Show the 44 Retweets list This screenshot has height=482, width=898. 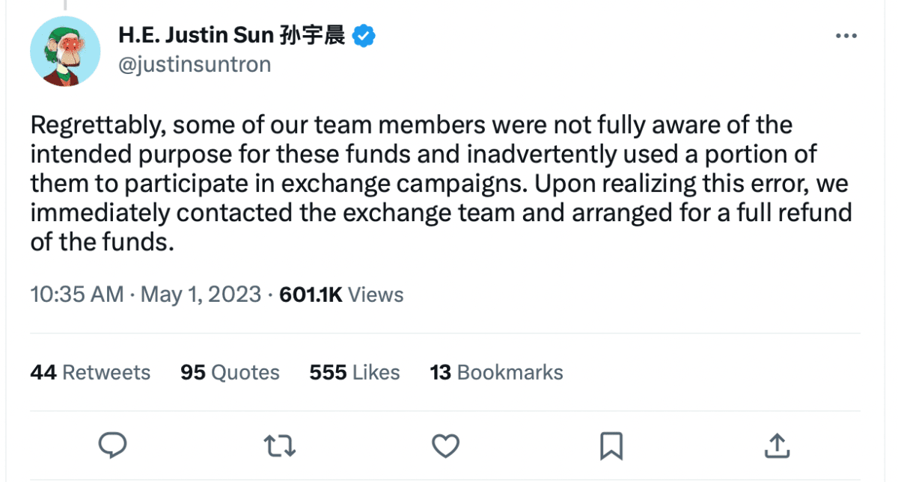tap(90, 372)
